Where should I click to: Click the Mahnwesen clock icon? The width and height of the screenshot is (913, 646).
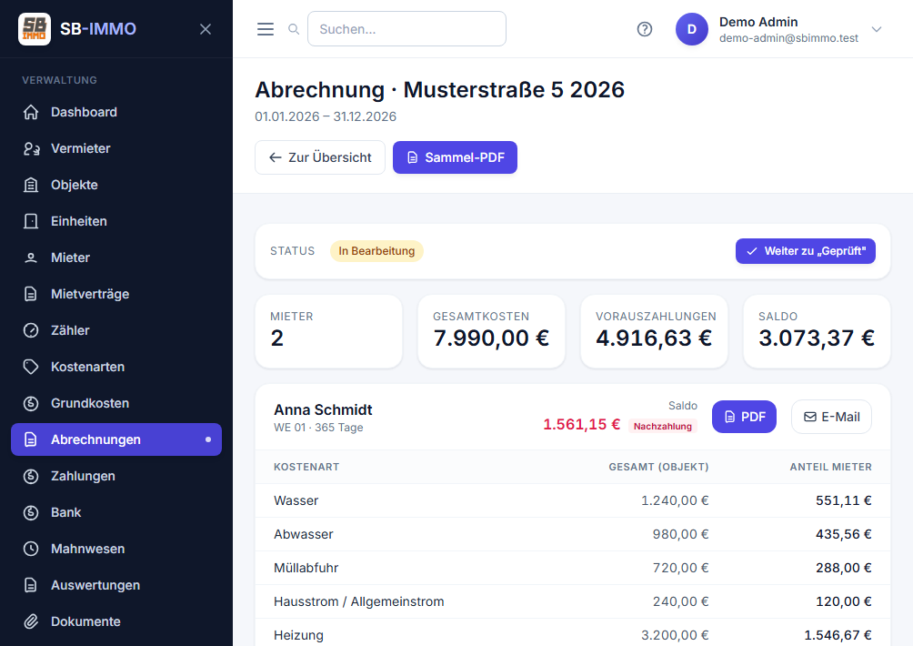click(31, 549)
